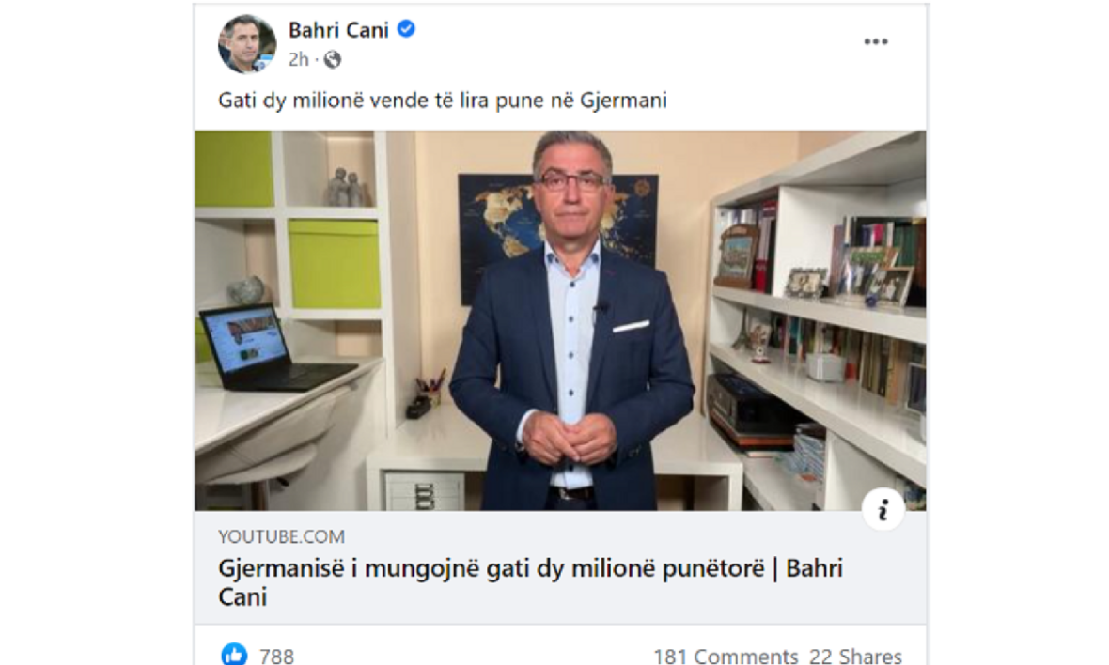The width and height of the screenshot is (1109, 665).
Task: Click the YOUTUBE.COM source label
Action: (x=282, y=536)
